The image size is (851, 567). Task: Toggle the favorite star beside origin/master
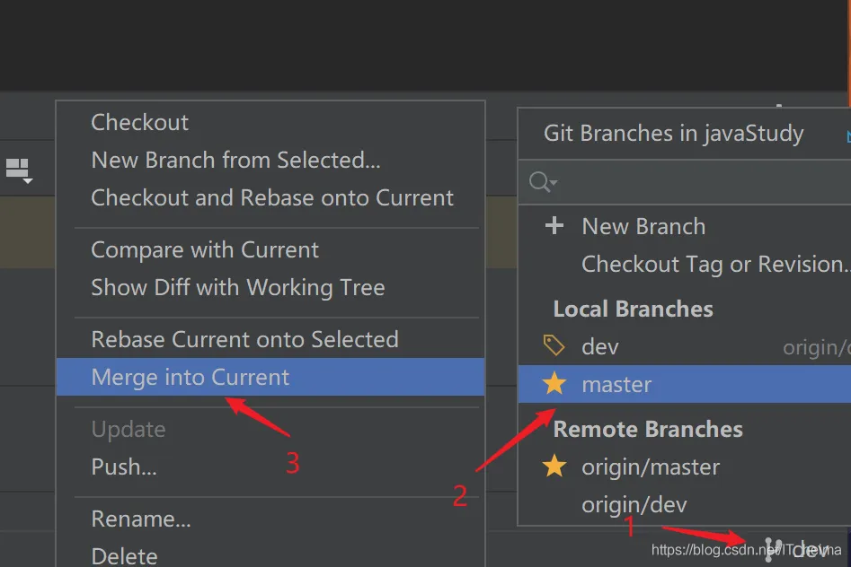tap(554, 467)
